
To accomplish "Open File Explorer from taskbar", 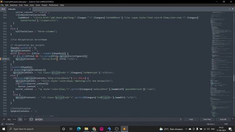I will [x=86, y=129].
